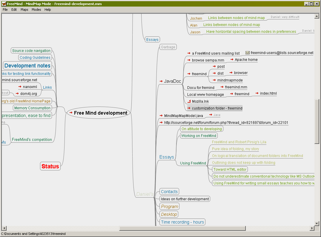Expand the folded Status node

pos(50,166)
